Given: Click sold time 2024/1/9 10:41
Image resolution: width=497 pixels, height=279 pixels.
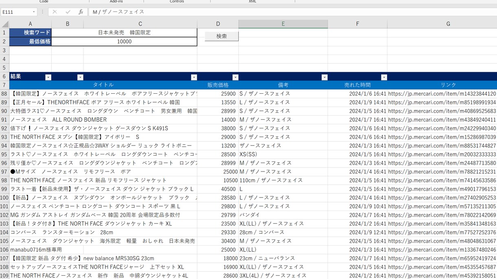Looking at the screenshot, I should (357, 207).
